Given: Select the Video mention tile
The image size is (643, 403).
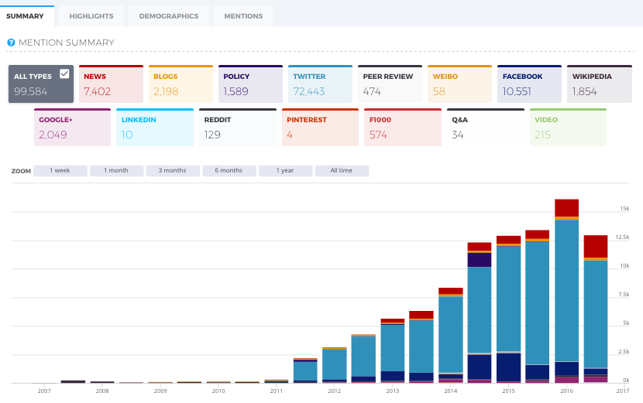Looking at the screenshot, I should [x=568, y=128].
